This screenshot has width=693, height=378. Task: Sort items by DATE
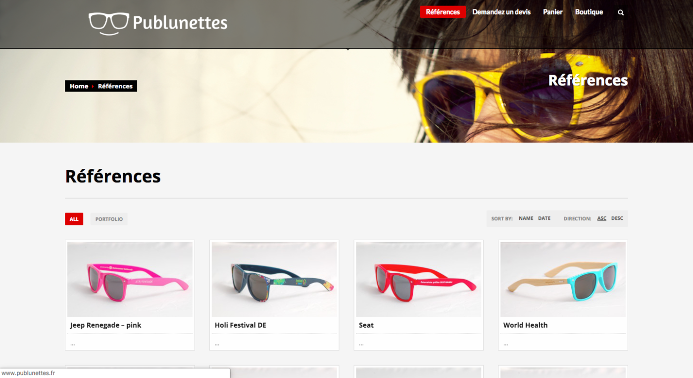click(x=544, y=218)
